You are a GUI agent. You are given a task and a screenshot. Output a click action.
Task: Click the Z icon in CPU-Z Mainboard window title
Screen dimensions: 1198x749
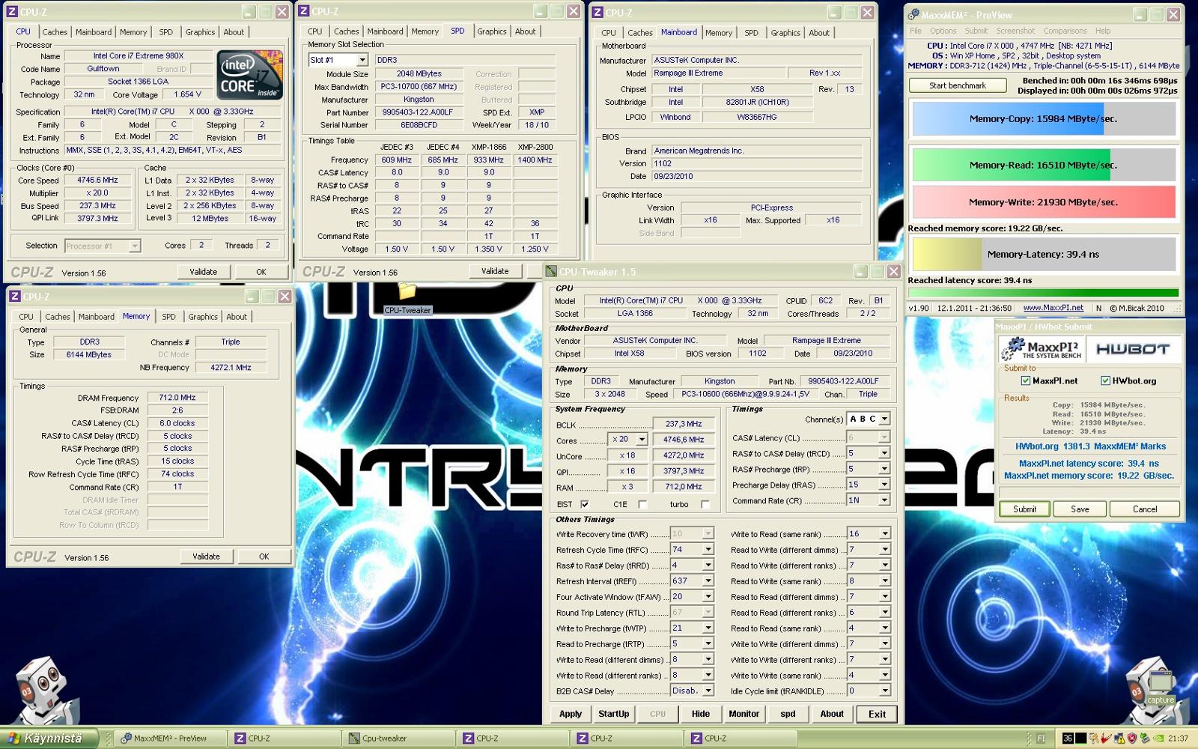point(598,13)
